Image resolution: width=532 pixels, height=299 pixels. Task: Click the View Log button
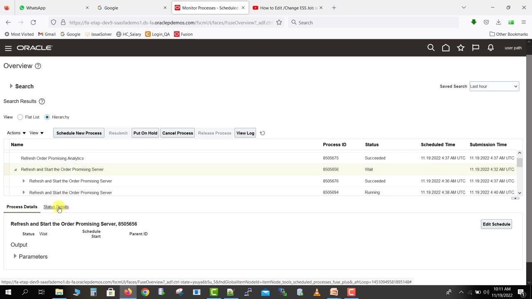pyautogui.click(x=245, y=133)
